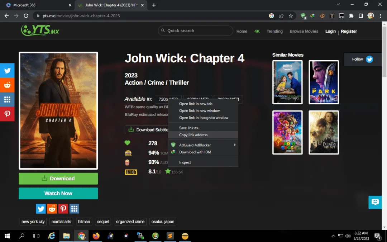This screenshot has width=387, height=242.
Task: Share on Twitter icon below Watch Now
Action: pos(41,209)
